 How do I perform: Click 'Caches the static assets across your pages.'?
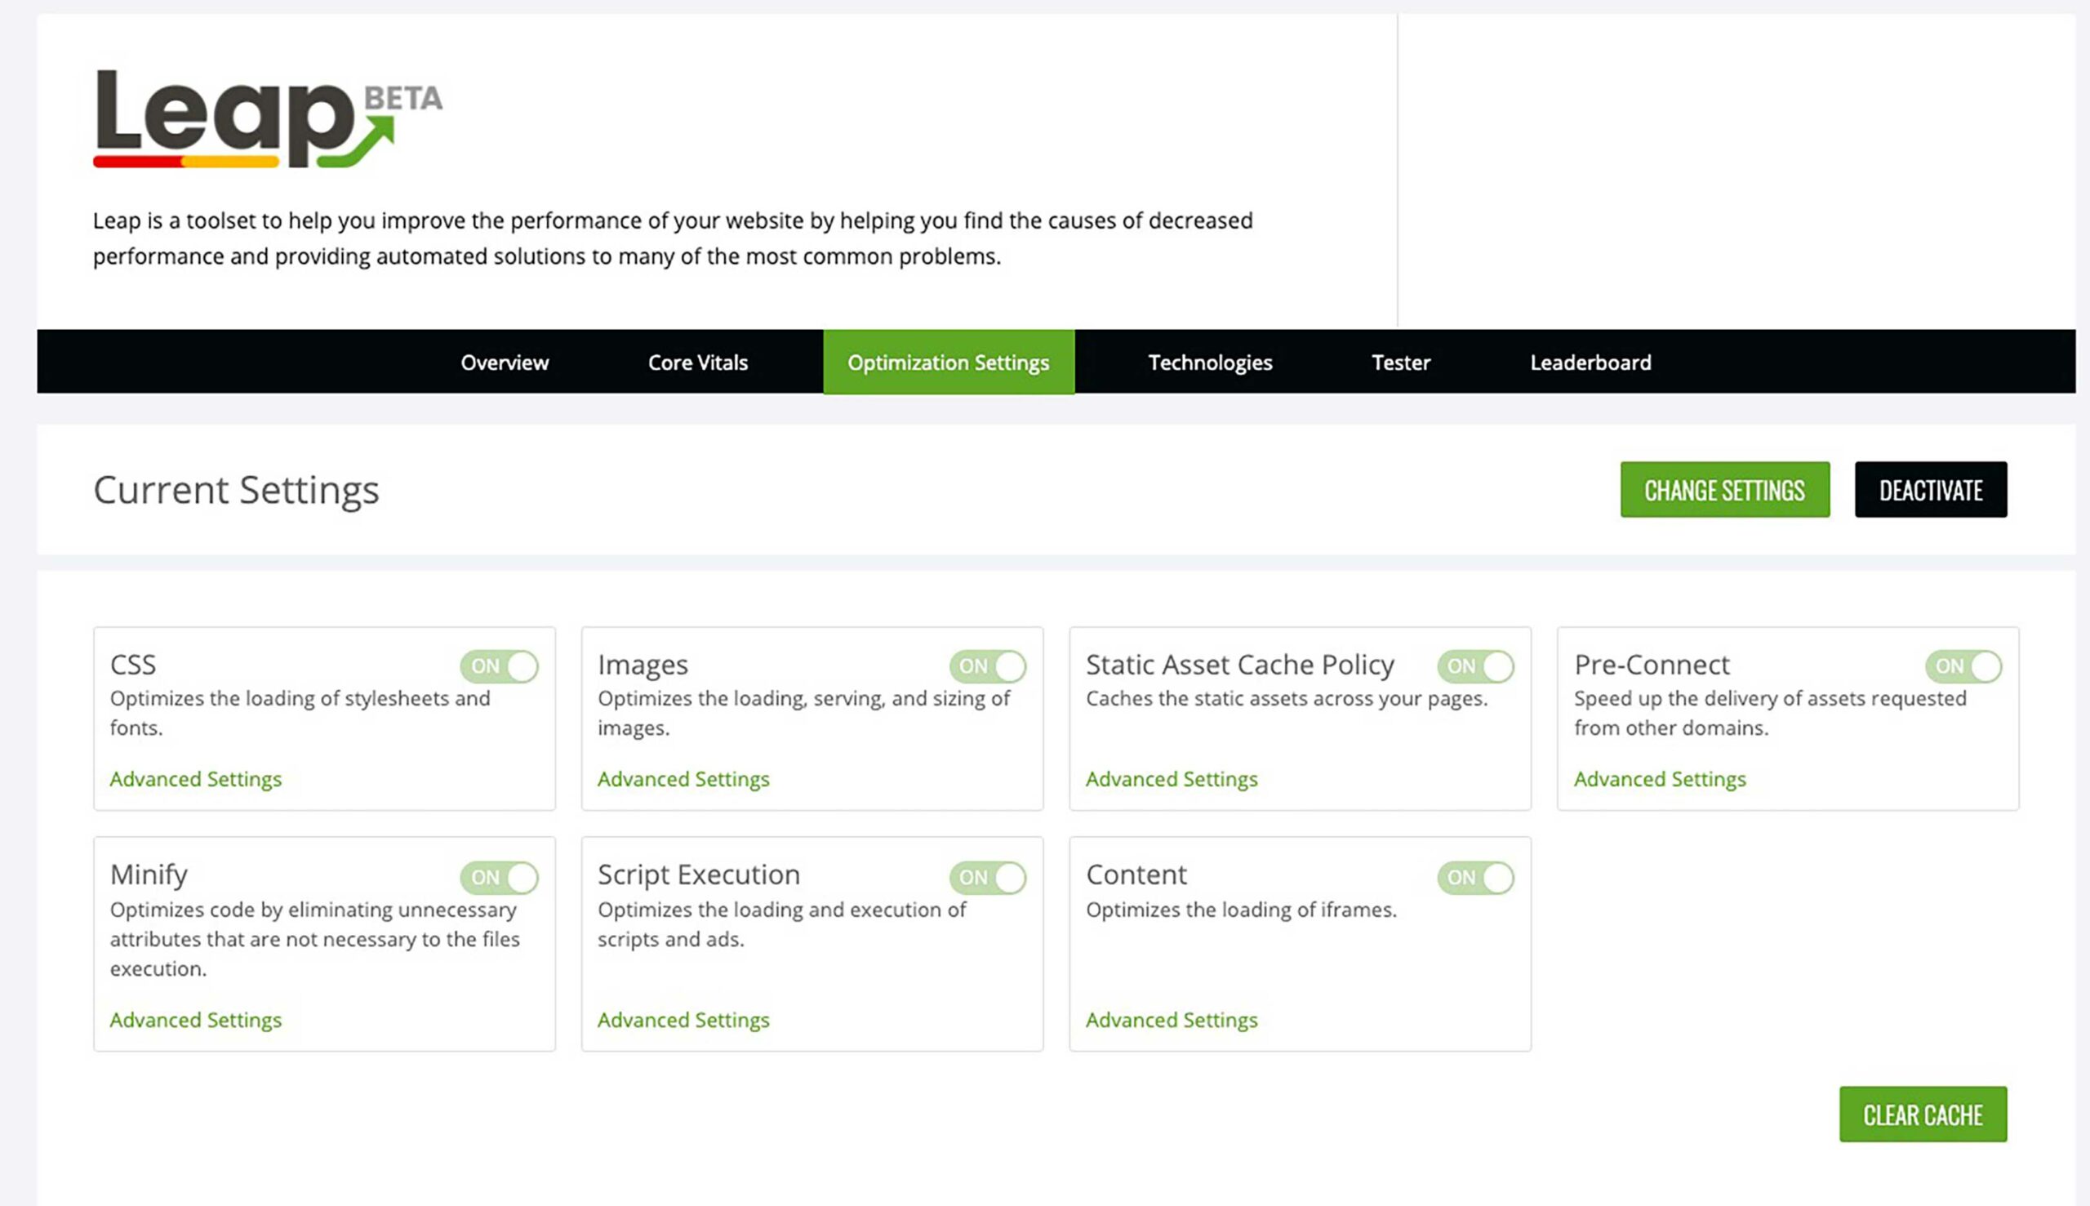click(1286, 698)
